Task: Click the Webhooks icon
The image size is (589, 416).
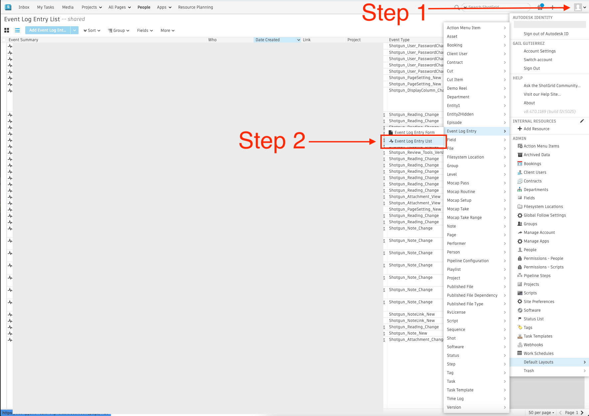Action: tap(520, 345)
